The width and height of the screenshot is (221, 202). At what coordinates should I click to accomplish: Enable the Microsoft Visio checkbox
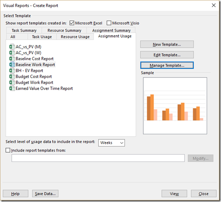[x=109, y=23]
